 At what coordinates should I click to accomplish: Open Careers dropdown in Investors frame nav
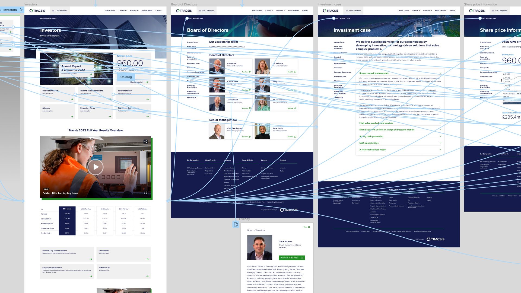[x=123, y=11]
